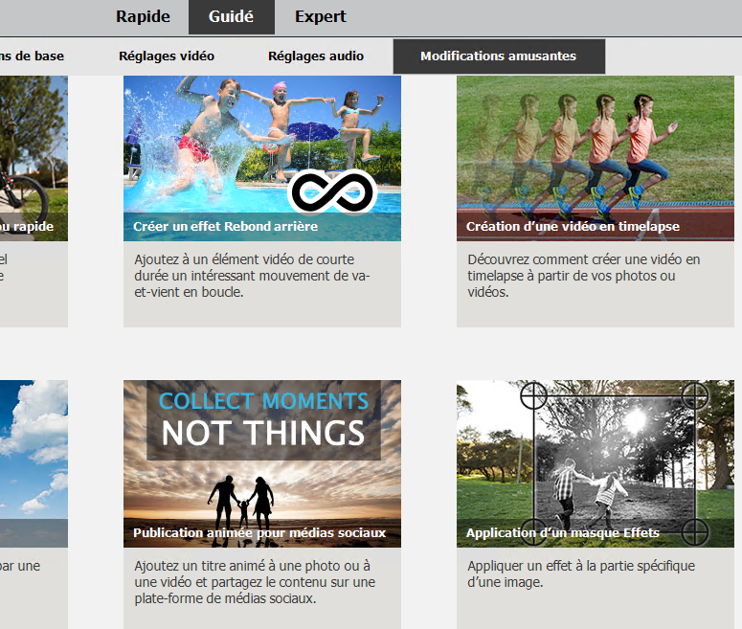Click the 'Créer un effet Rebond arrière' title
The width and height of the screenshot is (742, 629).
pos(226,227)
